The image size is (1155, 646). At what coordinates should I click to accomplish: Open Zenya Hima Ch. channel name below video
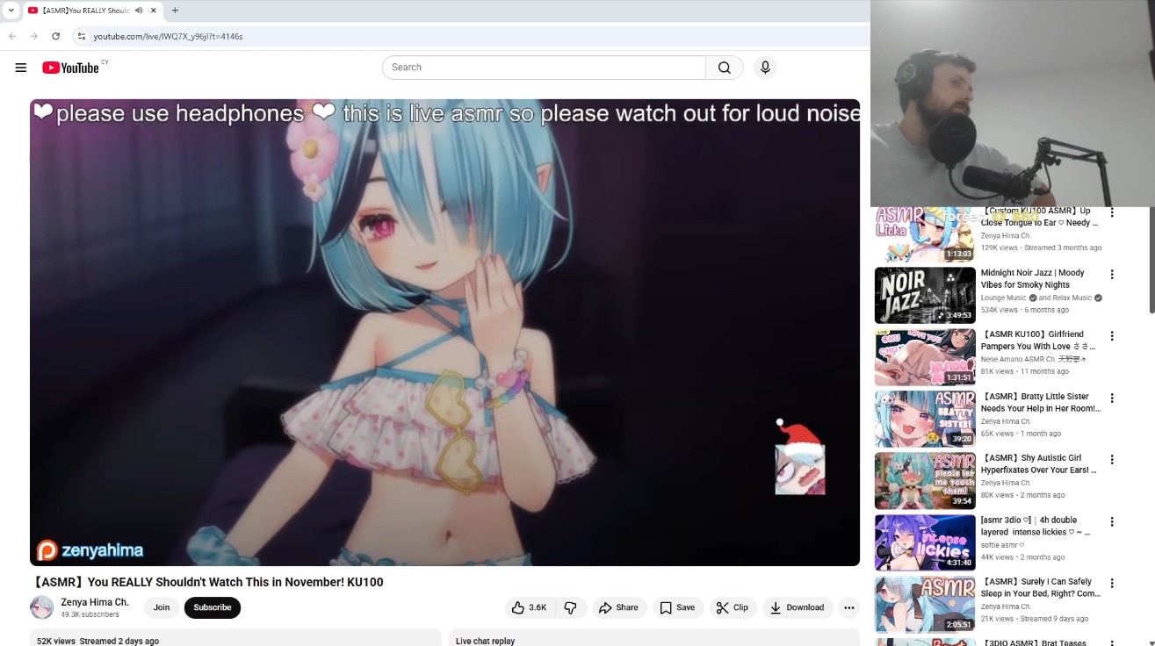pos(95,602)
